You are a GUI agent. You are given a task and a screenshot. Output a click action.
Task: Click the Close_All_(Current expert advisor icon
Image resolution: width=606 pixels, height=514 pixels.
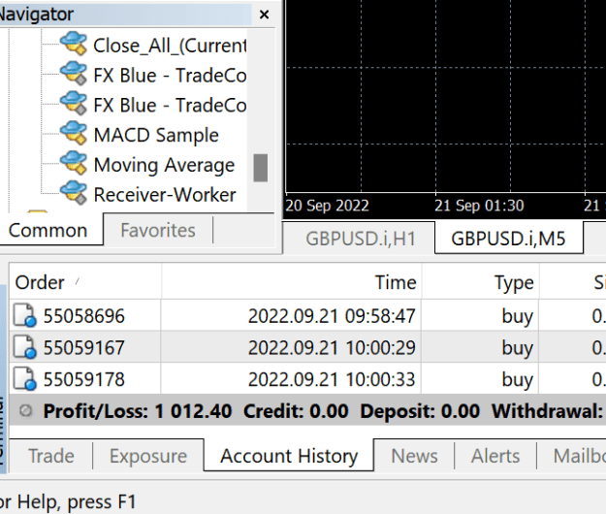tap(74, 44)
